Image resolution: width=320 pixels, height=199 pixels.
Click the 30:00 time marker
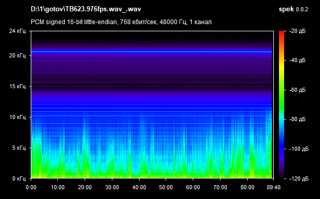112,187
